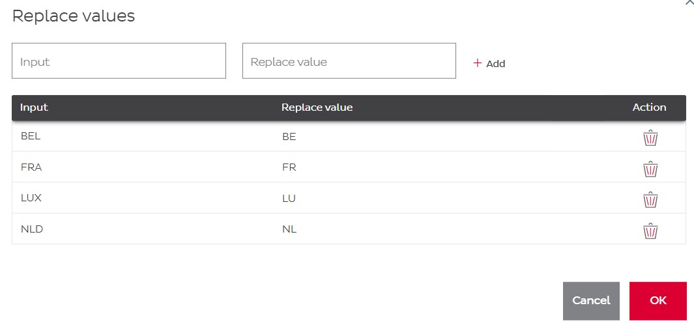Image resolution: width=694 pixels, height=327 pixels.
Task: Confirm replacements with the OK button
Action: click(x=658, y=301)
